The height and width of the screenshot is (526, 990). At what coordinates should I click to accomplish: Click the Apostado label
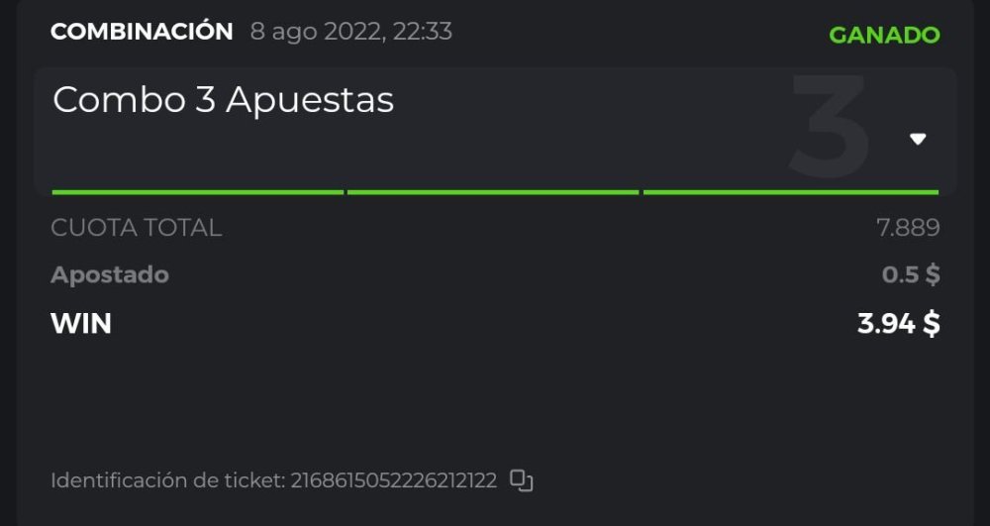[110, 275]
